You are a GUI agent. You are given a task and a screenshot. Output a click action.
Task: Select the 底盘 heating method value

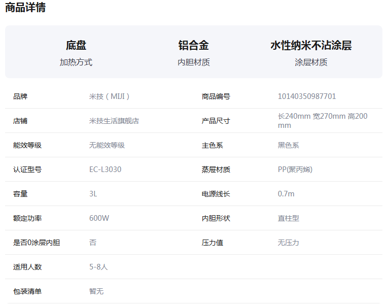[x=76, y=45]
